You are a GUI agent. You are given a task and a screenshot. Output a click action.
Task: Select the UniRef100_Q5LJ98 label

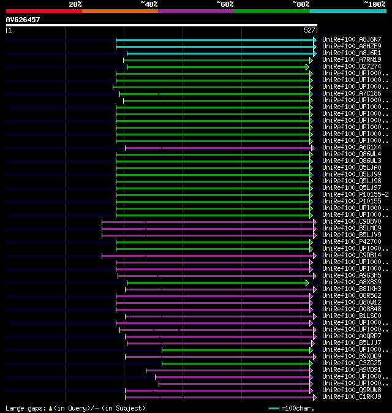tap(352, 181)
